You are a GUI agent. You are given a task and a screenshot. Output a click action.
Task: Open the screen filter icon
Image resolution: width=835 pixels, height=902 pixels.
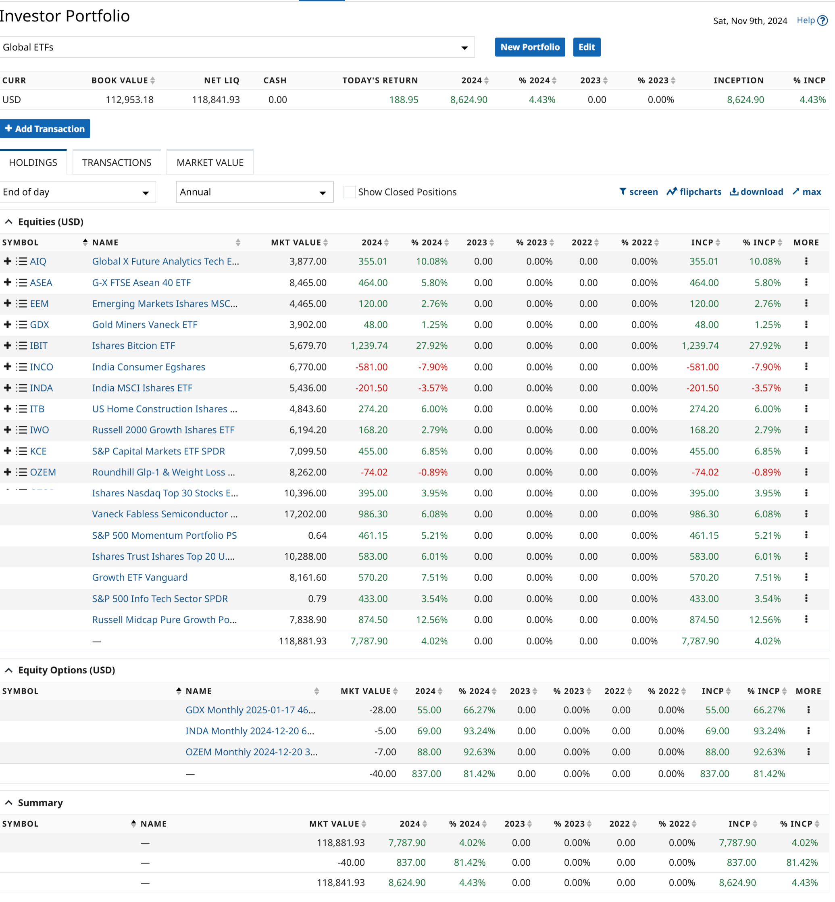pos(623,192)
